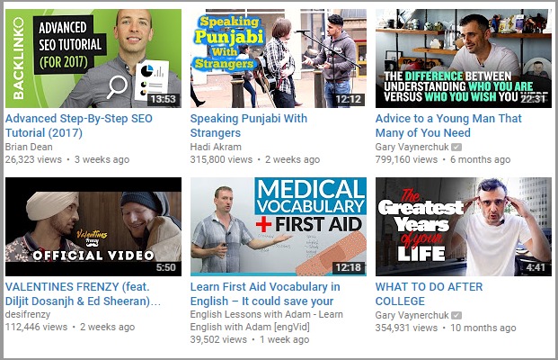Visit the Brian Dean channel link

29,147
